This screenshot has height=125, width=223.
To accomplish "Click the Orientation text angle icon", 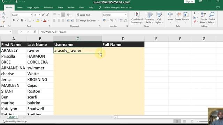I will pos(68,15).
